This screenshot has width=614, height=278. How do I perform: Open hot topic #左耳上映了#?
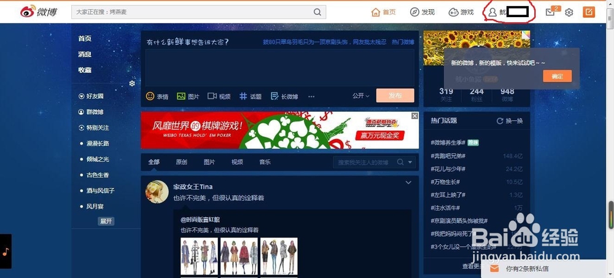click(x=448, y=195)
